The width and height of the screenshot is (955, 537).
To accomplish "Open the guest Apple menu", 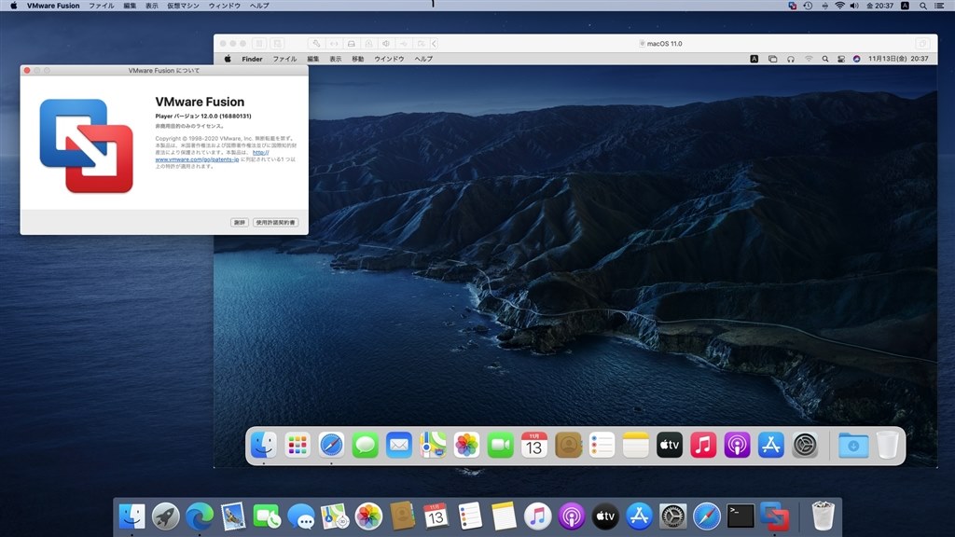I will click(228, 59).
